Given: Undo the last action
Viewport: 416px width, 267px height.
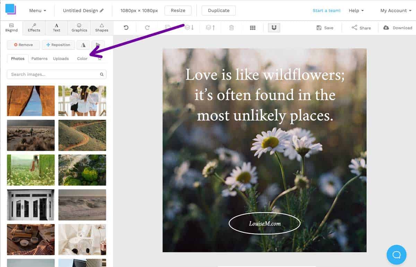Looking at the screenshot, I should coord(126,28).
